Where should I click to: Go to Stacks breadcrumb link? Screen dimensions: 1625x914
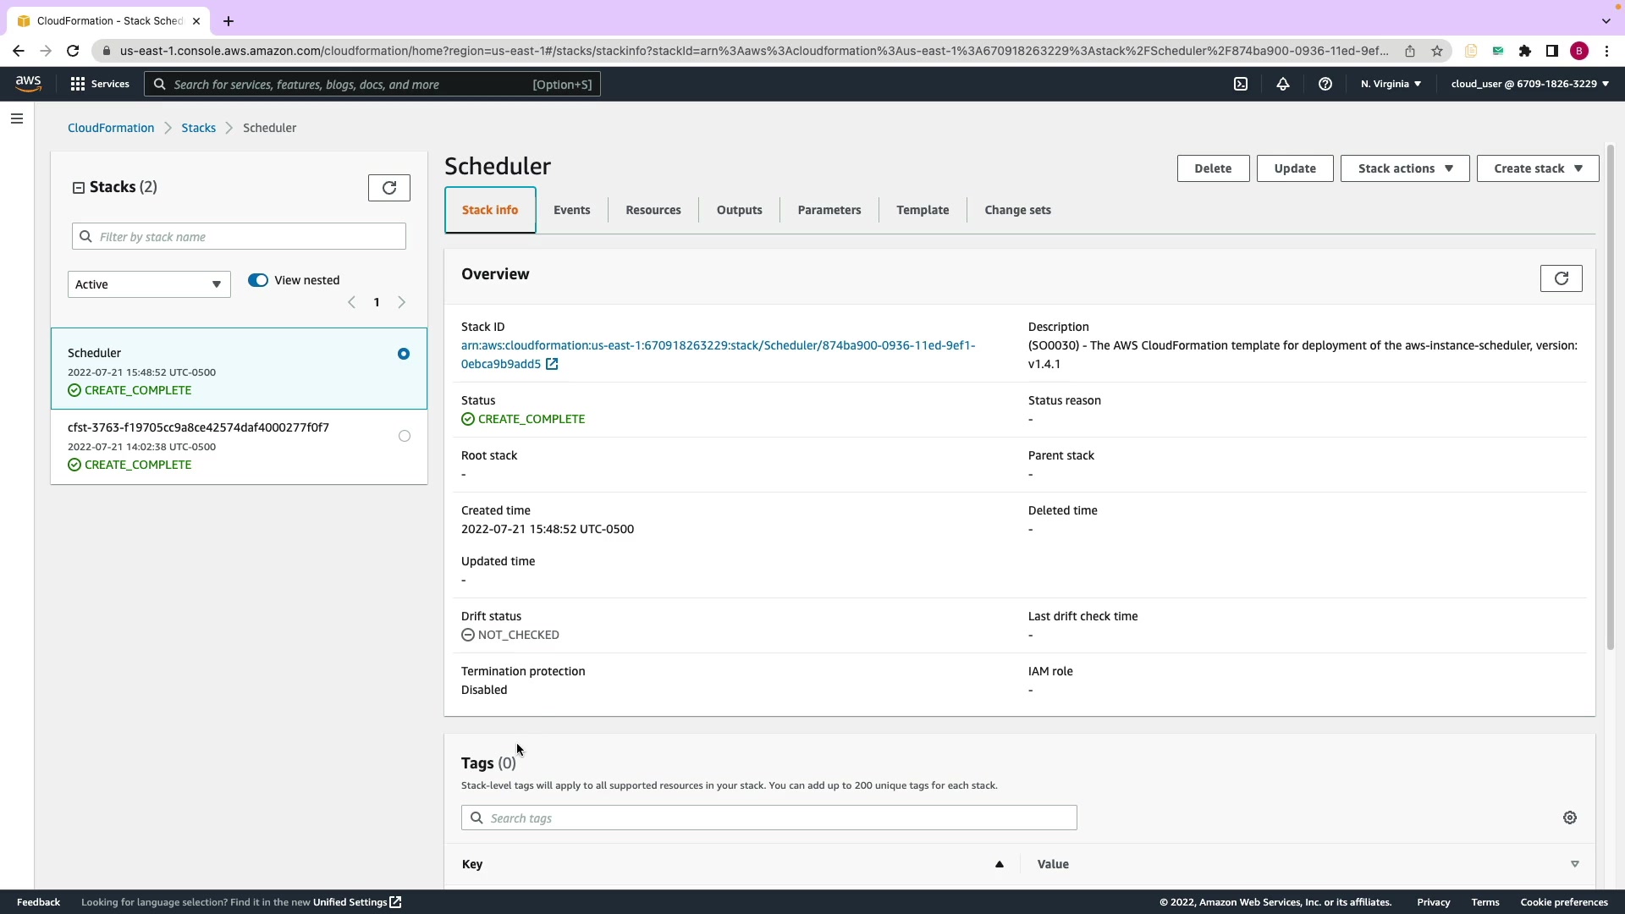198,128
